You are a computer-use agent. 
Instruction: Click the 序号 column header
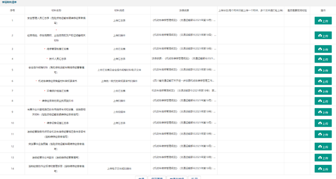pyautogui.click(x=12, y=10)
